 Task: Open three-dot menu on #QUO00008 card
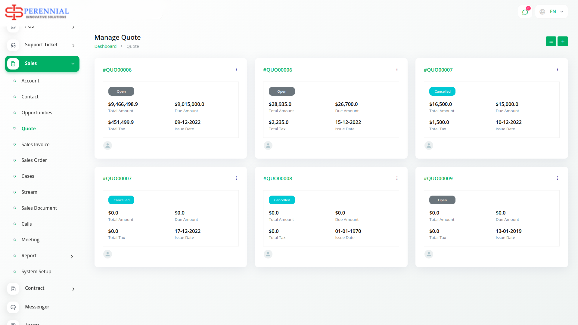coord(397,178)
